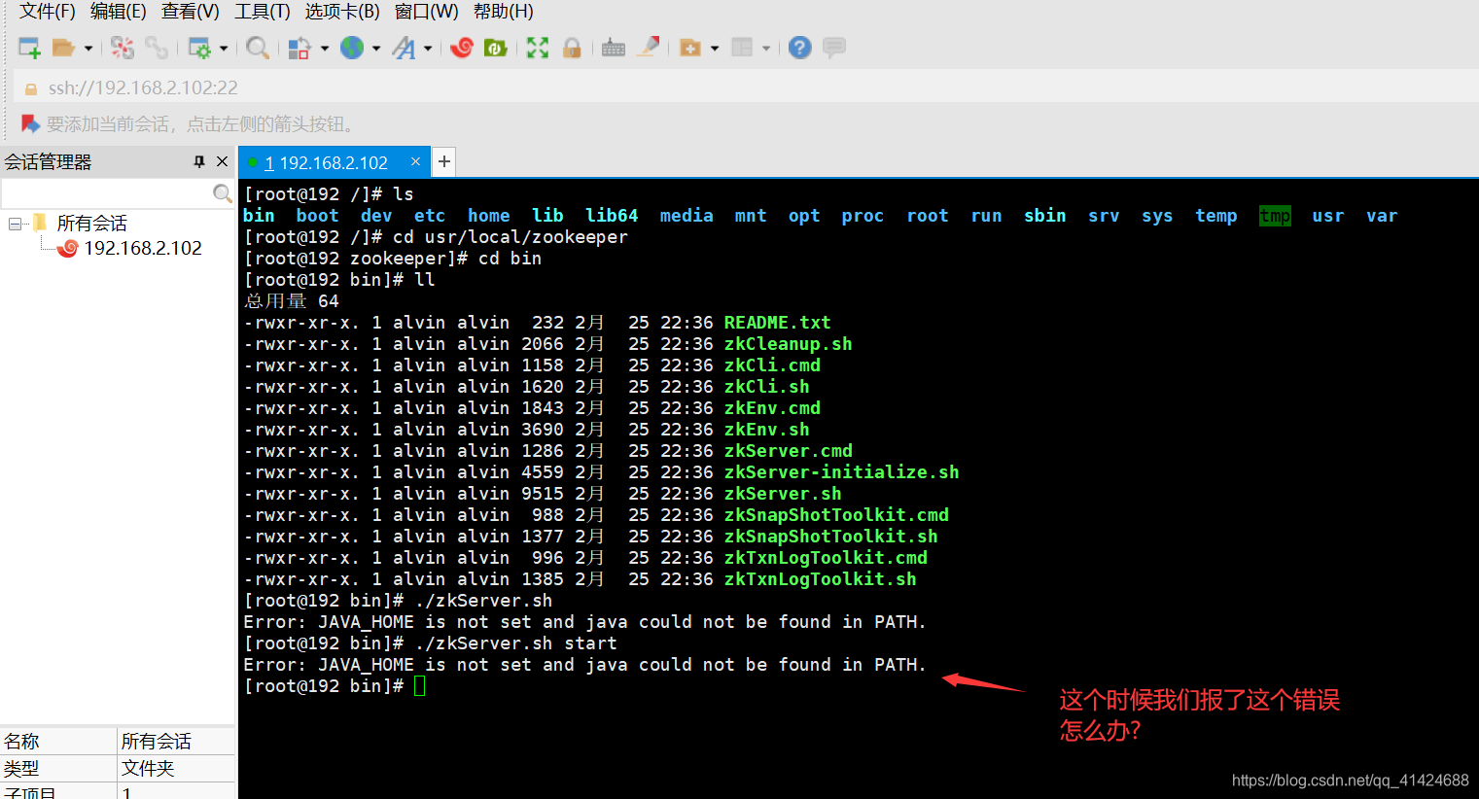Image resolution: width=1479 pixels, height=799 pixels.
Task: Click the 名称 property row label
Action: coord(21,741)
